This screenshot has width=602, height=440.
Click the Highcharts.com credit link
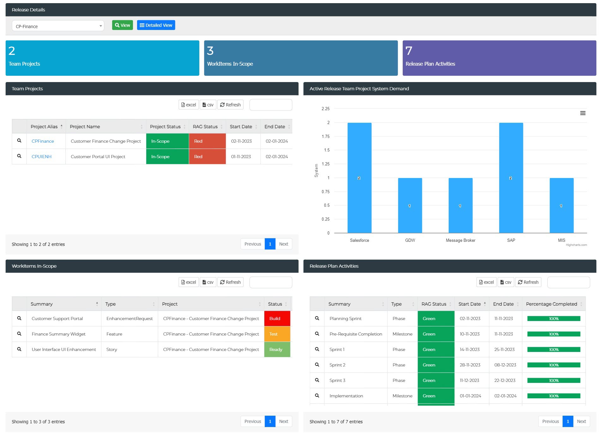pyautogui.click(x=576, y=245)
